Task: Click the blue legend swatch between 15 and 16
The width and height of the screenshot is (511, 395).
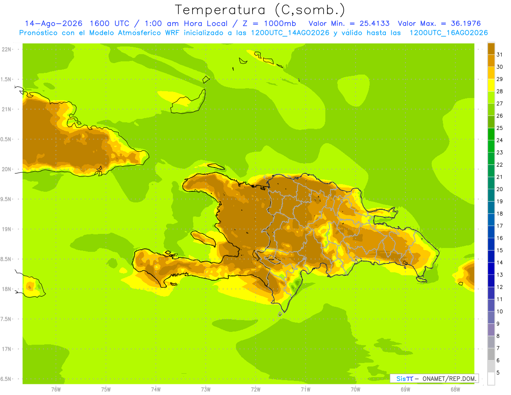Action: (x=491, y=244)
